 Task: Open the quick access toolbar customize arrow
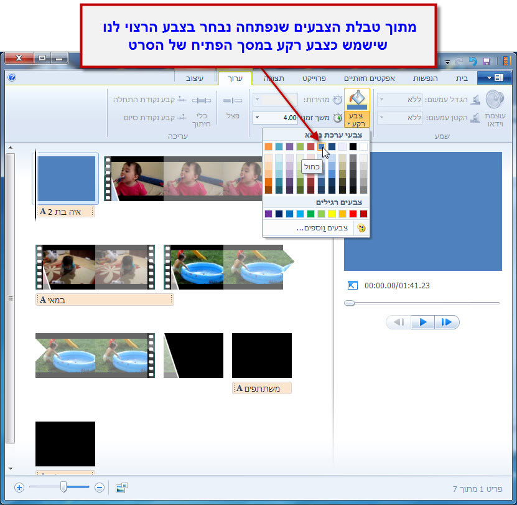[x=447, y=62]
